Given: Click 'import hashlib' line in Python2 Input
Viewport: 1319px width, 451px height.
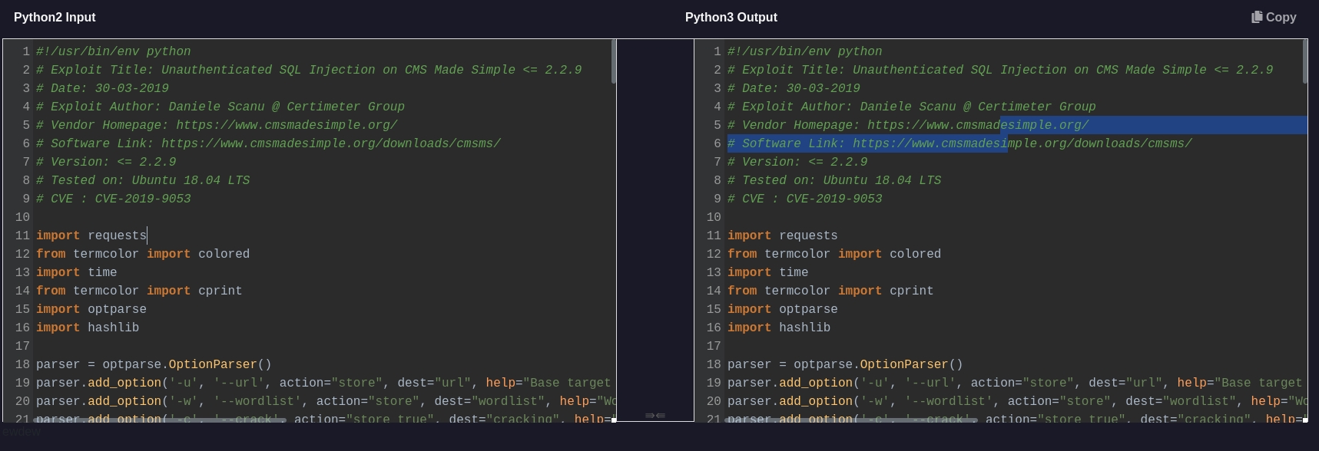Looking at the screenshot, I should pyautogui.click(x=88, y=328).
